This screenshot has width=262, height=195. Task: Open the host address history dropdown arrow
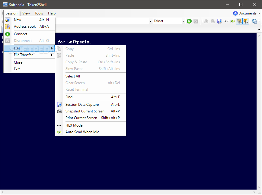[x=150, y=21]
